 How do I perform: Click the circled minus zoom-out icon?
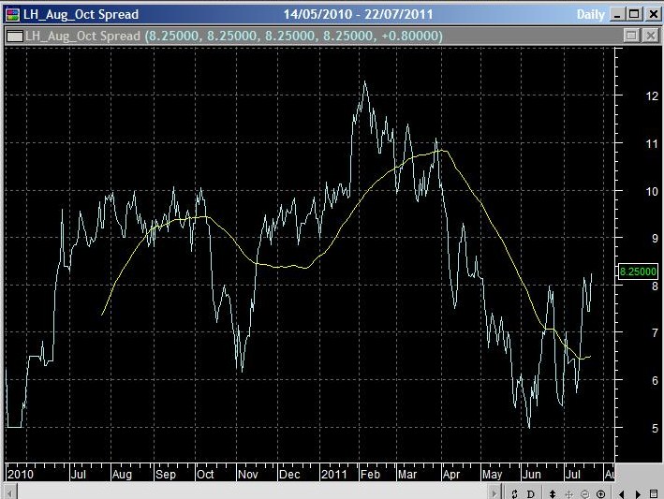pos(584,493)
